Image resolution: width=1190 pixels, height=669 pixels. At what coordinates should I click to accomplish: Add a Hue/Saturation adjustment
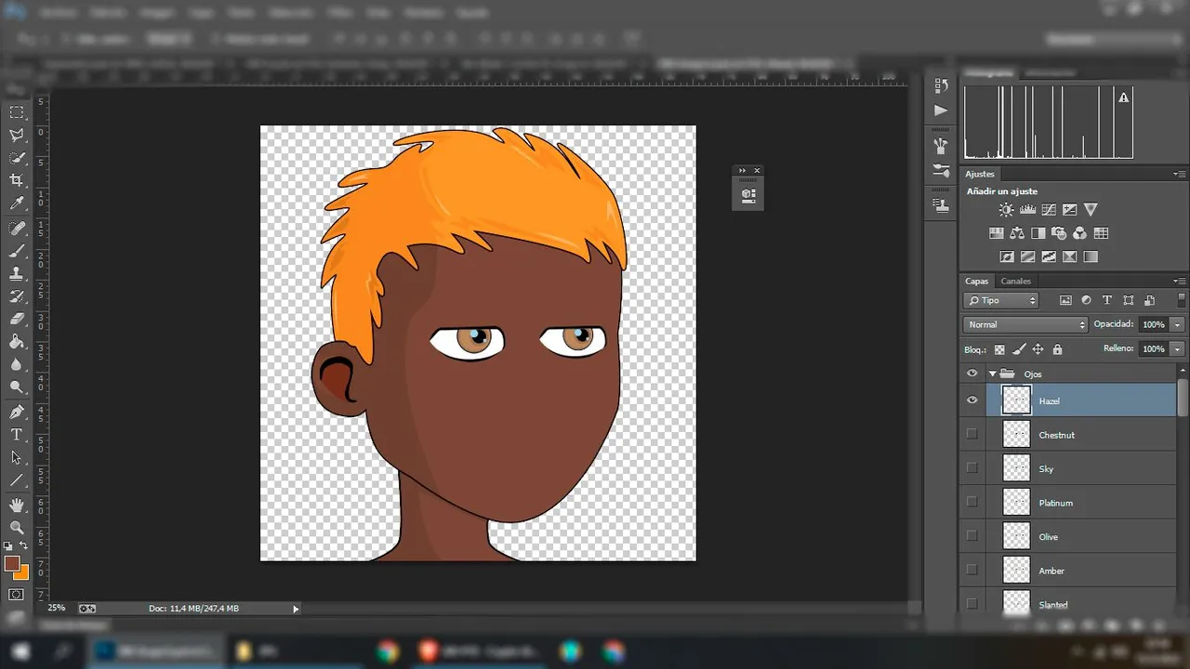996,233
